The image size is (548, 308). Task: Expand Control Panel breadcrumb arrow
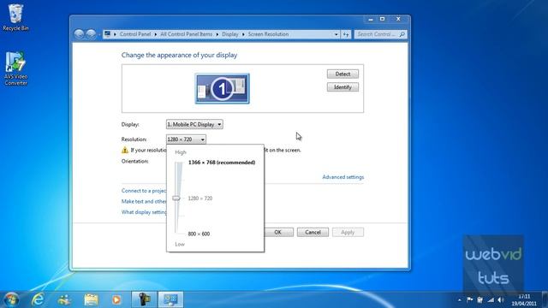coord(156,34)
